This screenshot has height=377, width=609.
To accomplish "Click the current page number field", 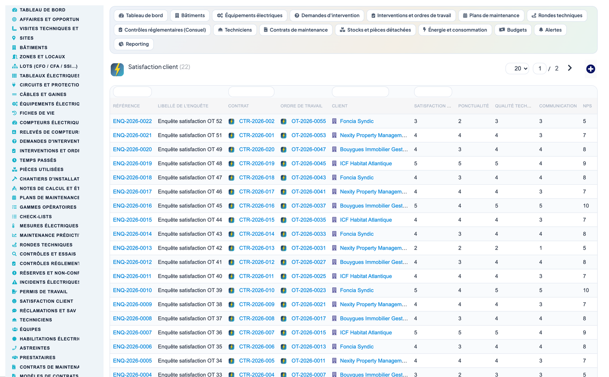I will (539, 68).
